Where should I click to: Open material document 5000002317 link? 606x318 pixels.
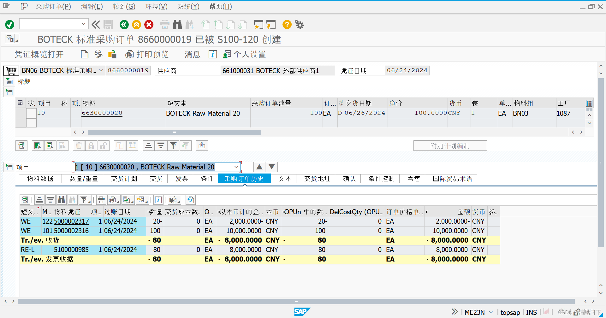pos(71,221)
